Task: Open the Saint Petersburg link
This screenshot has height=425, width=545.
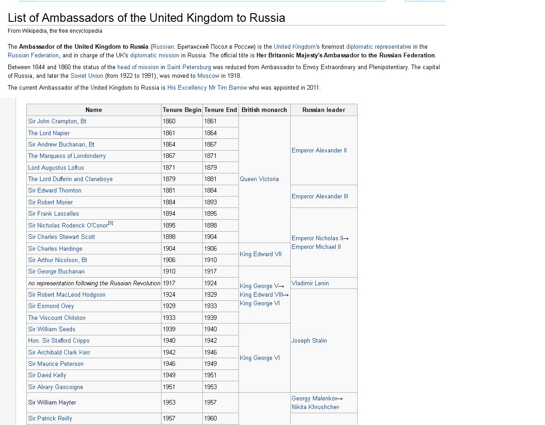Action: [x=189, y=67]
